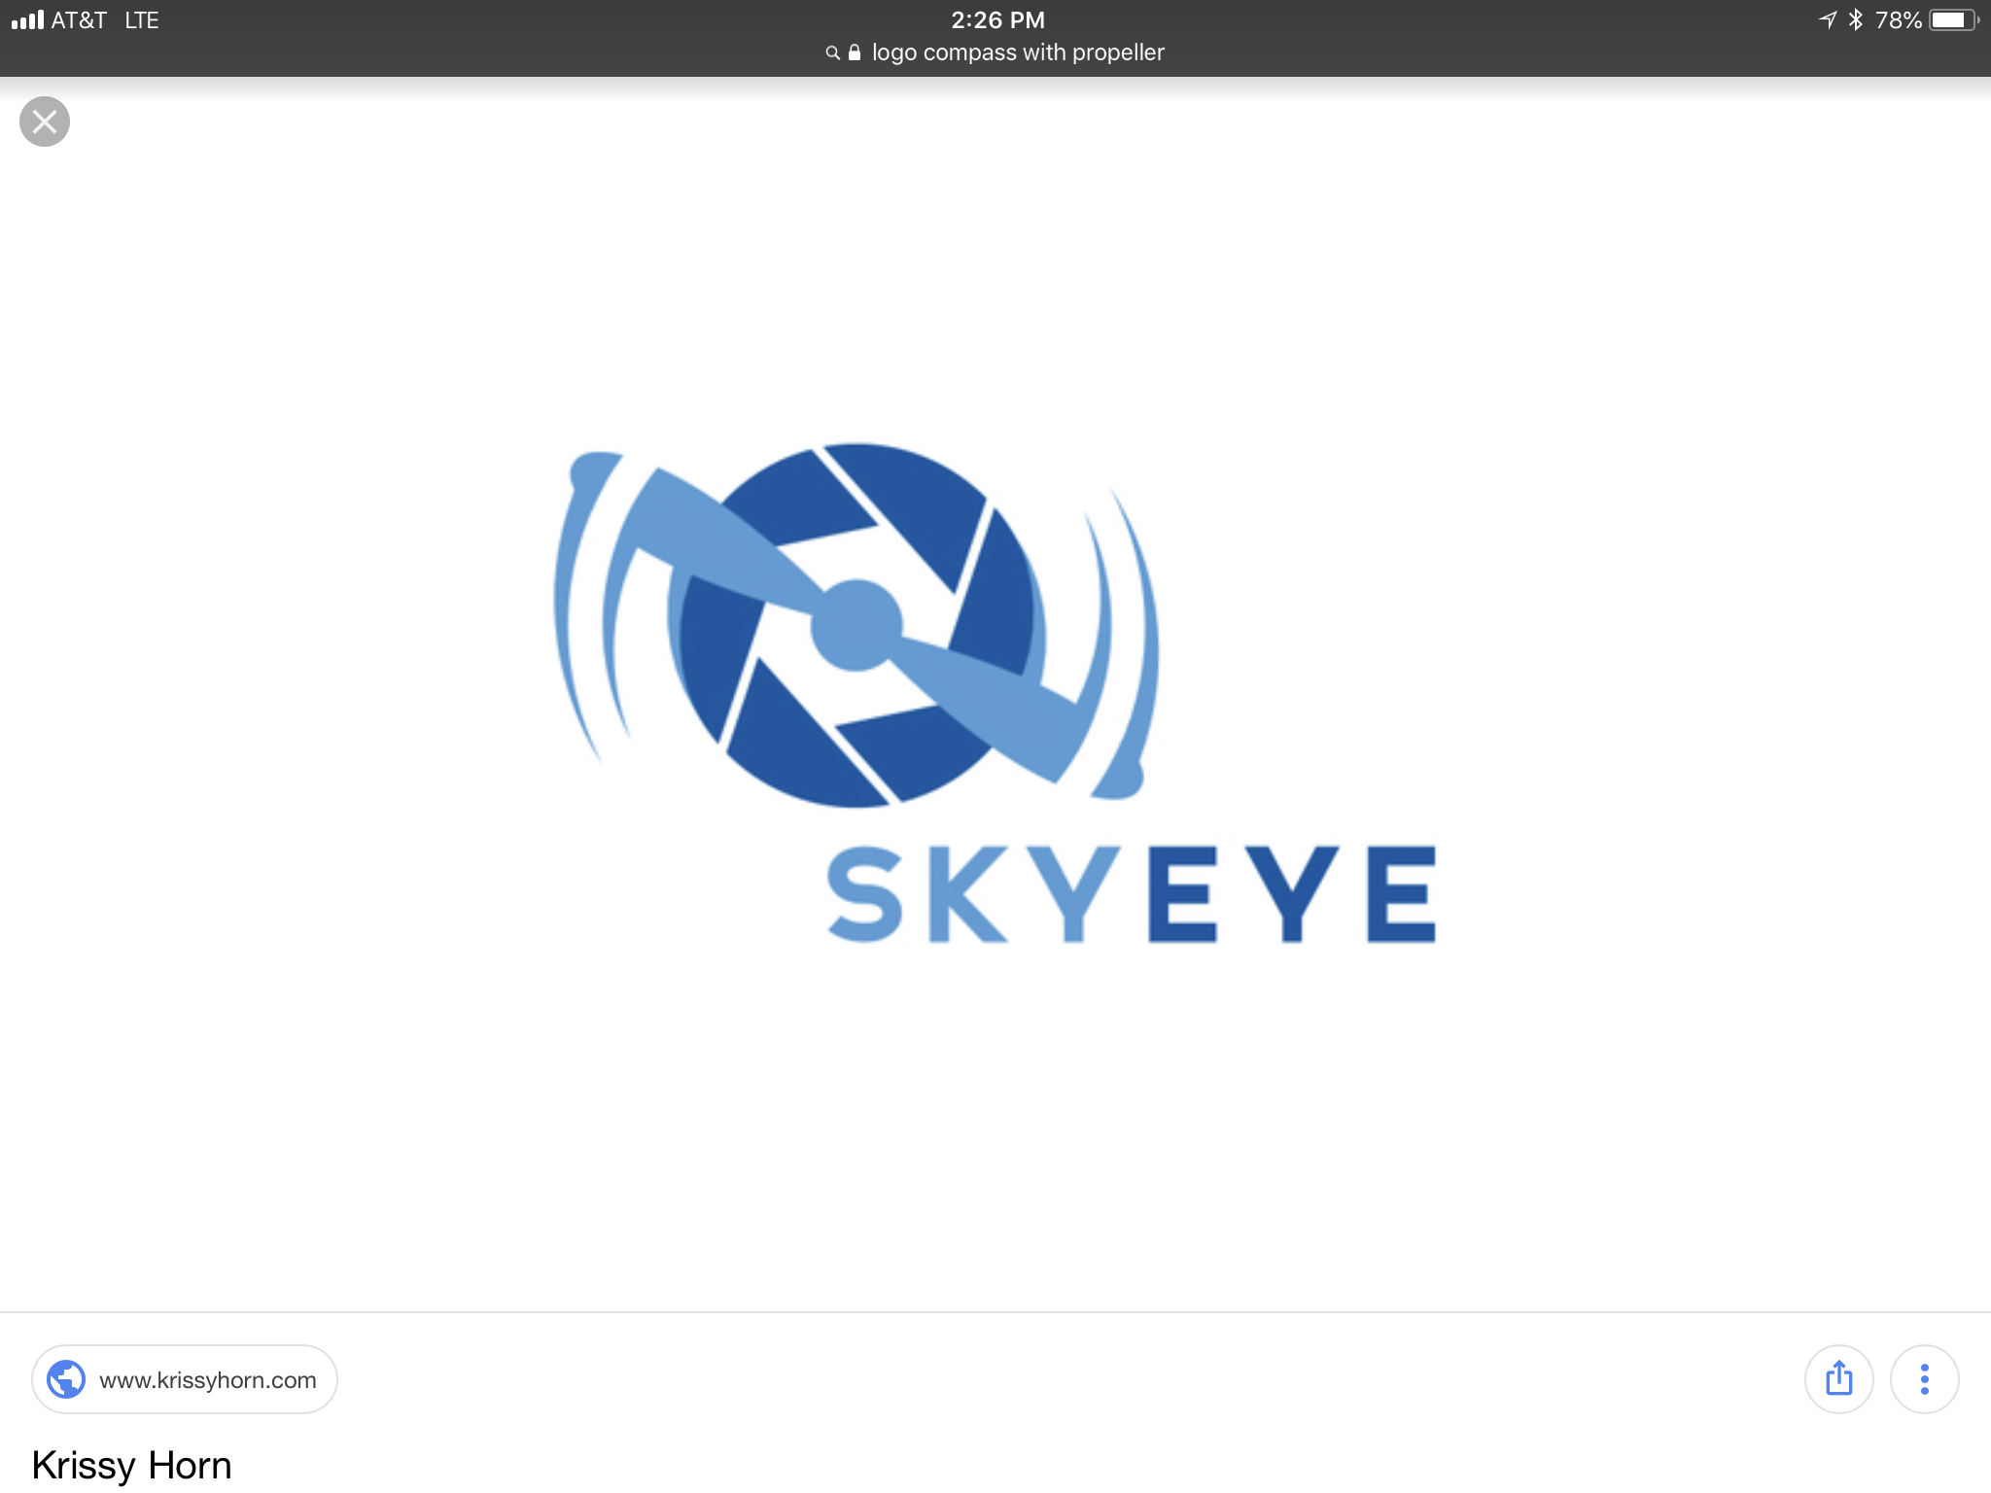Screen dimensions: 1991x1493
Task: Tap the cellular signal bars icon
Action: [x=27, y=20]
